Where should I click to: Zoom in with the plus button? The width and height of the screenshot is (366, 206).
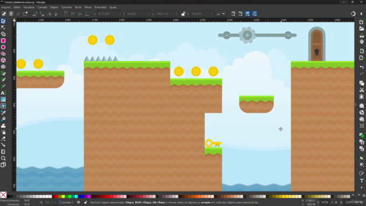(x=336, y=202)
